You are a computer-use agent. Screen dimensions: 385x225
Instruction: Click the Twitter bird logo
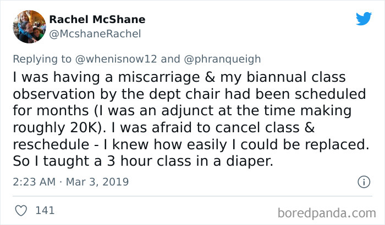[363, 19]
